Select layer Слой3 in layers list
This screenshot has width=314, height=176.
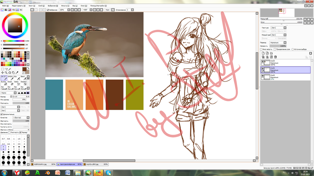coord(285,63)
